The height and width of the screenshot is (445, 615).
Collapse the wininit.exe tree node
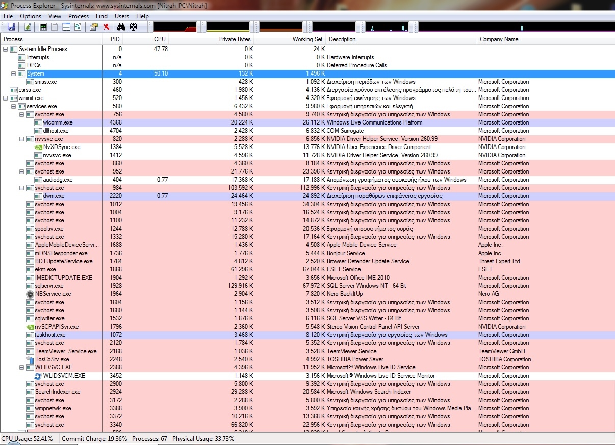[6, 98]
